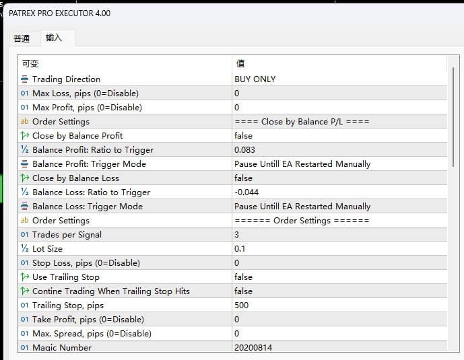Click the Balance Loss Trigger Mode enum icon
The width and height of the screenshot is (464, 360).
click(x=24, y=207)
